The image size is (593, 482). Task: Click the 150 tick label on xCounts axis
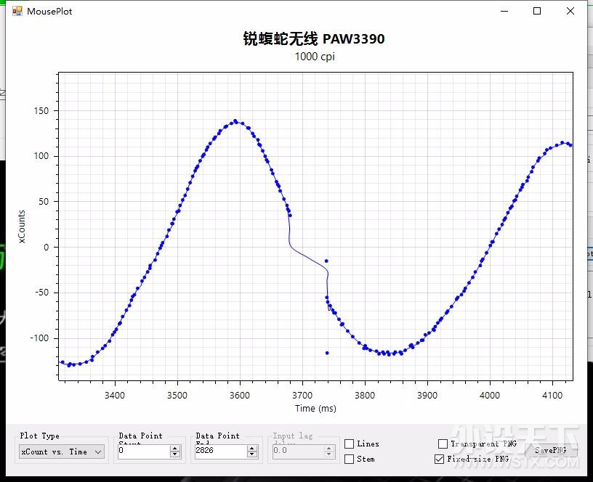41,110
